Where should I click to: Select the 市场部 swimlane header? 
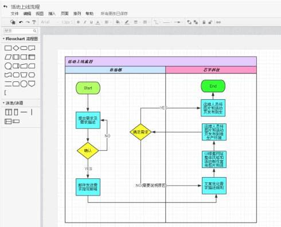pos(115,70)
